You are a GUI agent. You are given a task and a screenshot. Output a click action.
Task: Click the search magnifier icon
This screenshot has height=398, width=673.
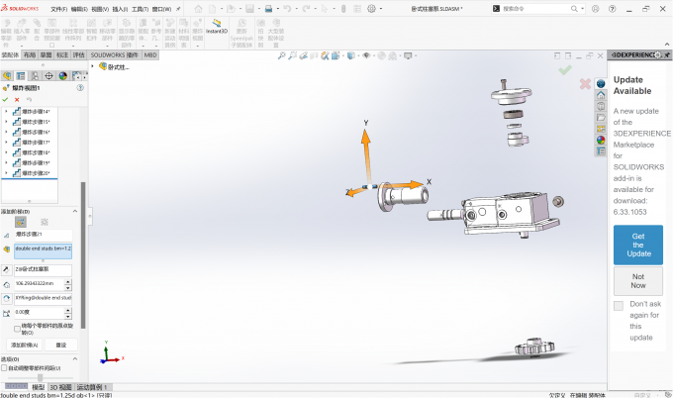coord(574,9)
